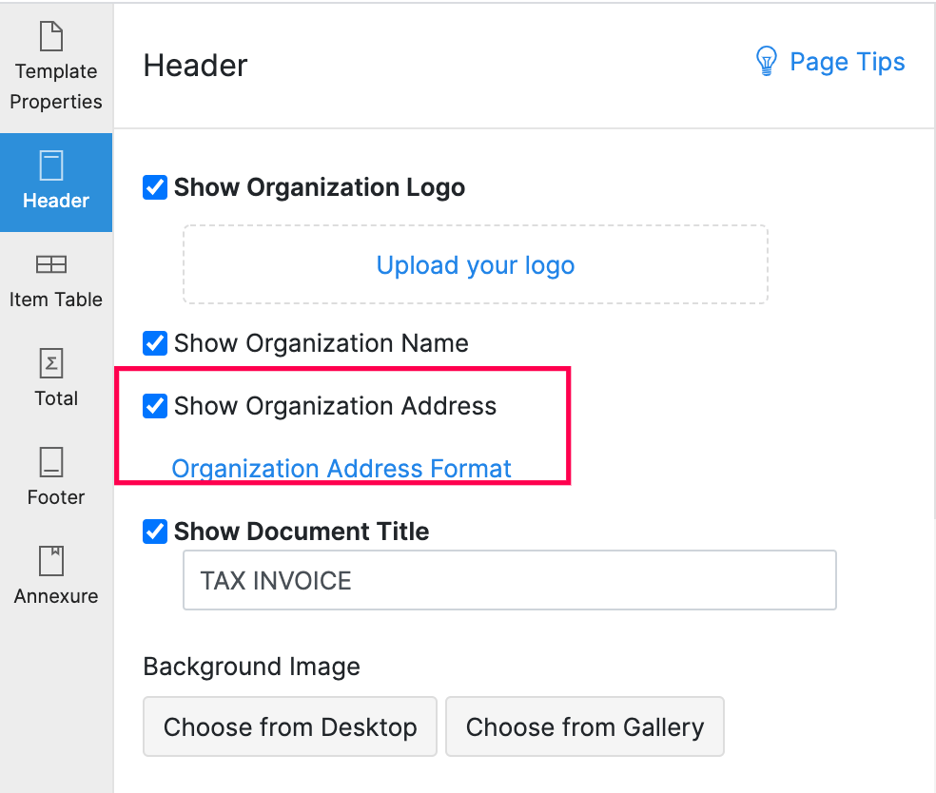The image size is (936, 793).
Task: Click the Page Tips lightbulb icon
Action: [766, 62]
